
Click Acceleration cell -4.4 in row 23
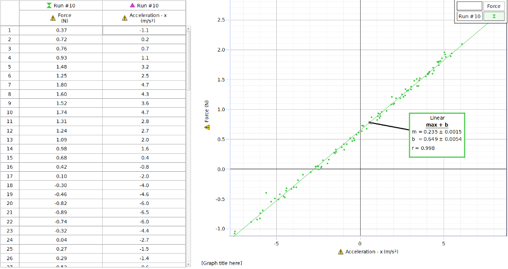(x=144, y=231)
